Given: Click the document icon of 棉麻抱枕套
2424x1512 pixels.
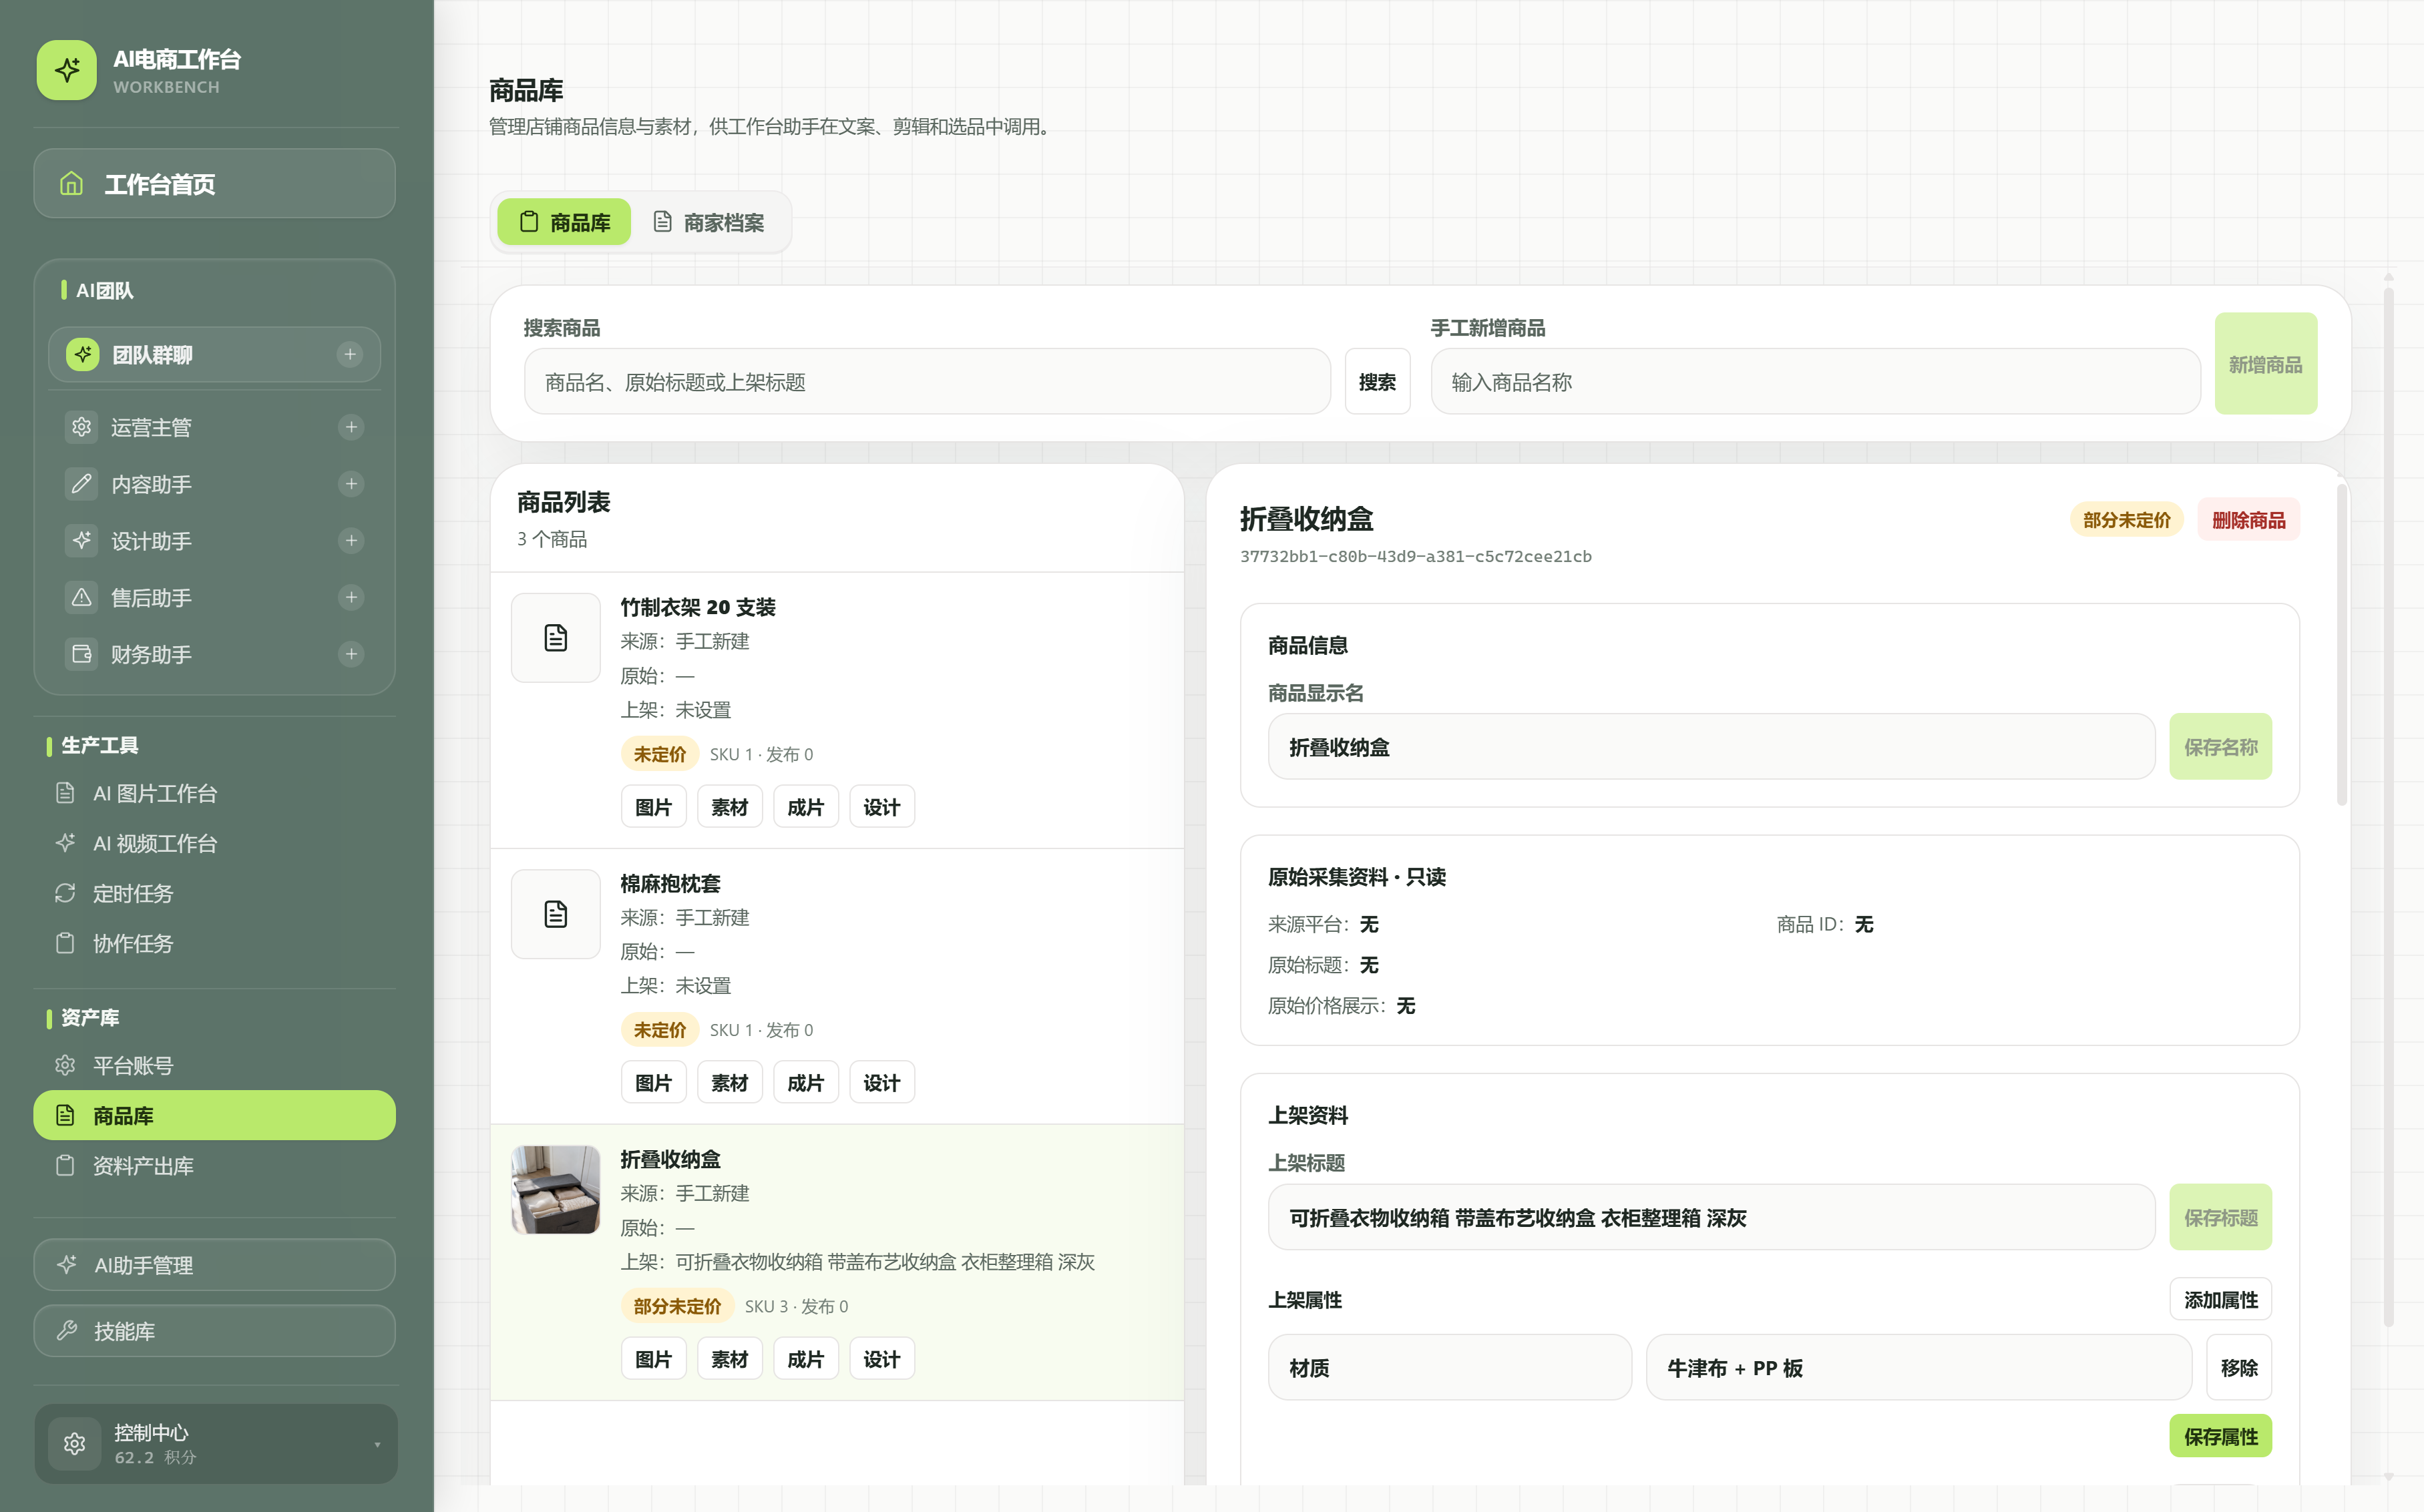Looking at the screenshot, I should pyautogui.click(x=556, y=914).
